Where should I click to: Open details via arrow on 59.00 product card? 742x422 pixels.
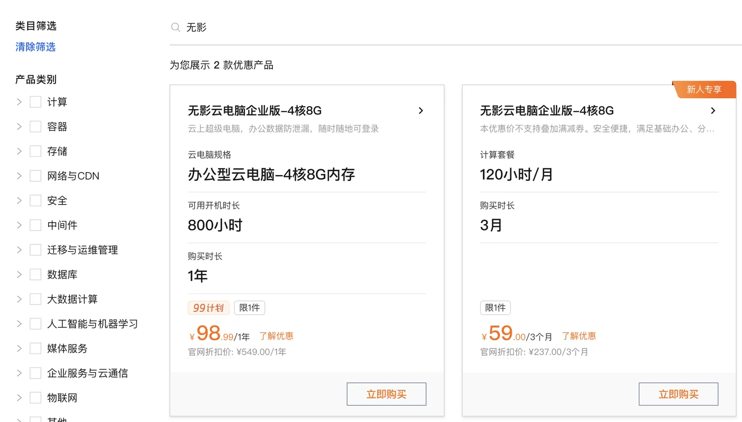pyautogui.click(x=713, y=110)
